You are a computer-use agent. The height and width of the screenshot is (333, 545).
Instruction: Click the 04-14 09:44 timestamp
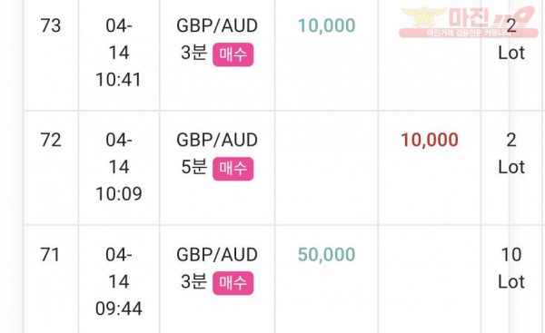pos(119,281)
